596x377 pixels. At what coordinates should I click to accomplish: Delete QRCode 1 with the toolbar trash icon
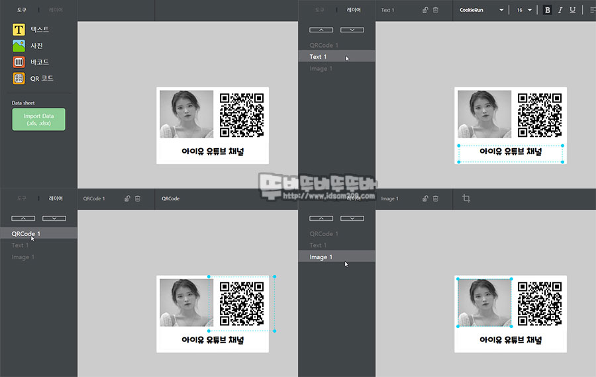pyautogui.click(x=138, y=198)
